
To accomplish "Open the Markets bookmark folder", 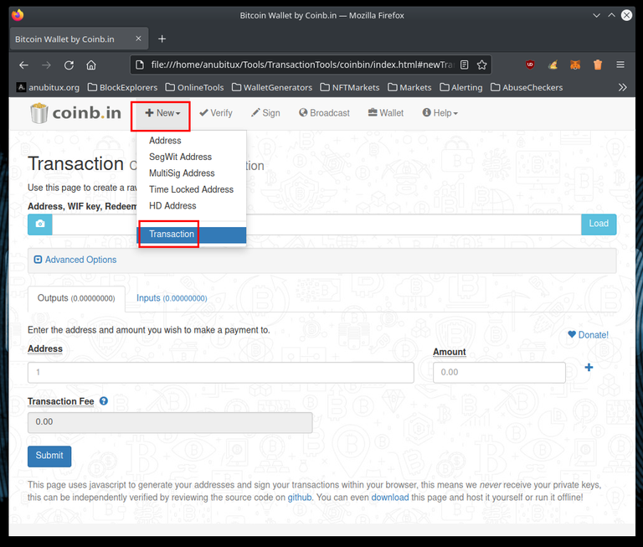I will point(409,87).
